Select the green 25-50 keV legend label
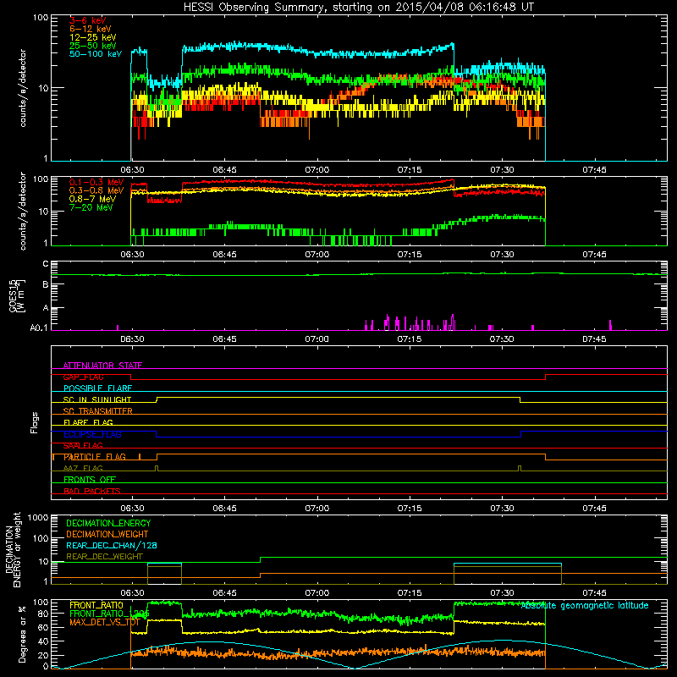The height and width of the screenshot is (677, 677). [x=92, y=46]
